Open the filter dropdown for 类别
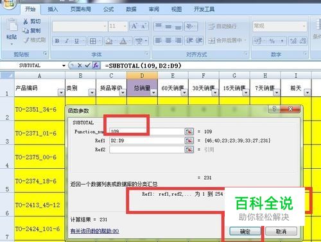 point(92,92)
